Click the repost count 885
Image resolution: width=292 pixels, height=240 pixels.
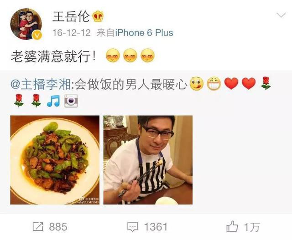point(58,227)
